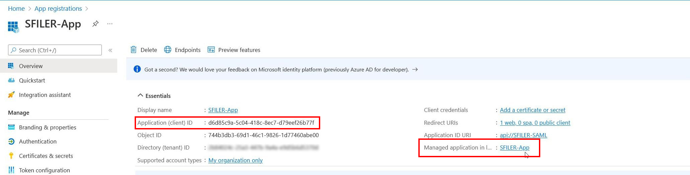The height and width of the screenshot is (175, 690).
Task: Select Overview in the left menu
Action: (31, 66)
